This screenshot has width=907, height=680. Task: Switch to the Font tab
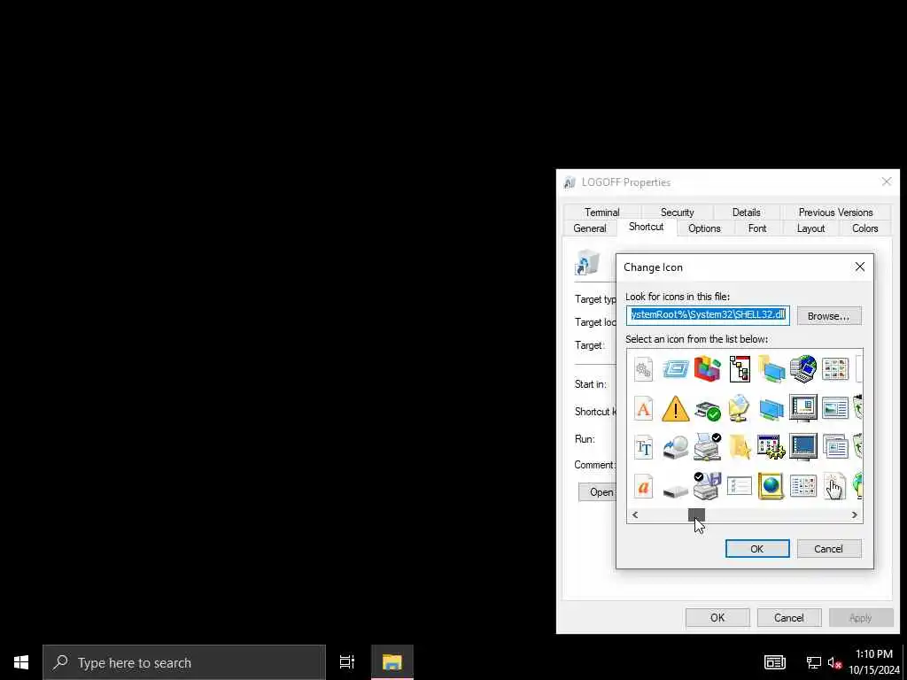(756, 228)
